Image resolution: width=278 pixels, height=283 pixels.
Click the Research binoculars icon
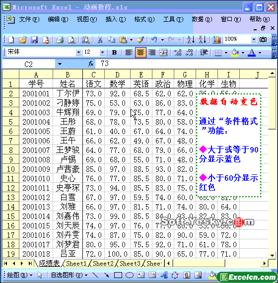(86, 40)
